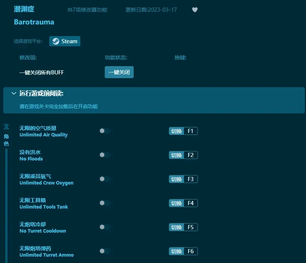
Task: Click the character category icon in sidebar
Action: pos(6,127)
